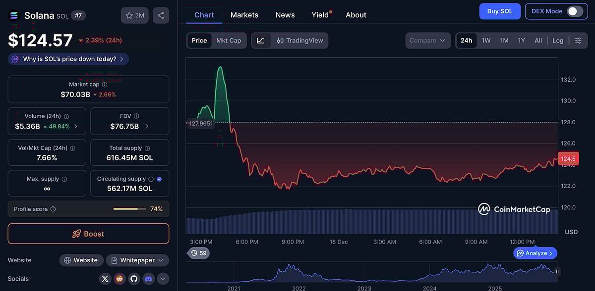Image resolution: width=595 pixels, height=291 pixels.
Task: Click the Profile score progress bar
Action: (x=129, y=209)
